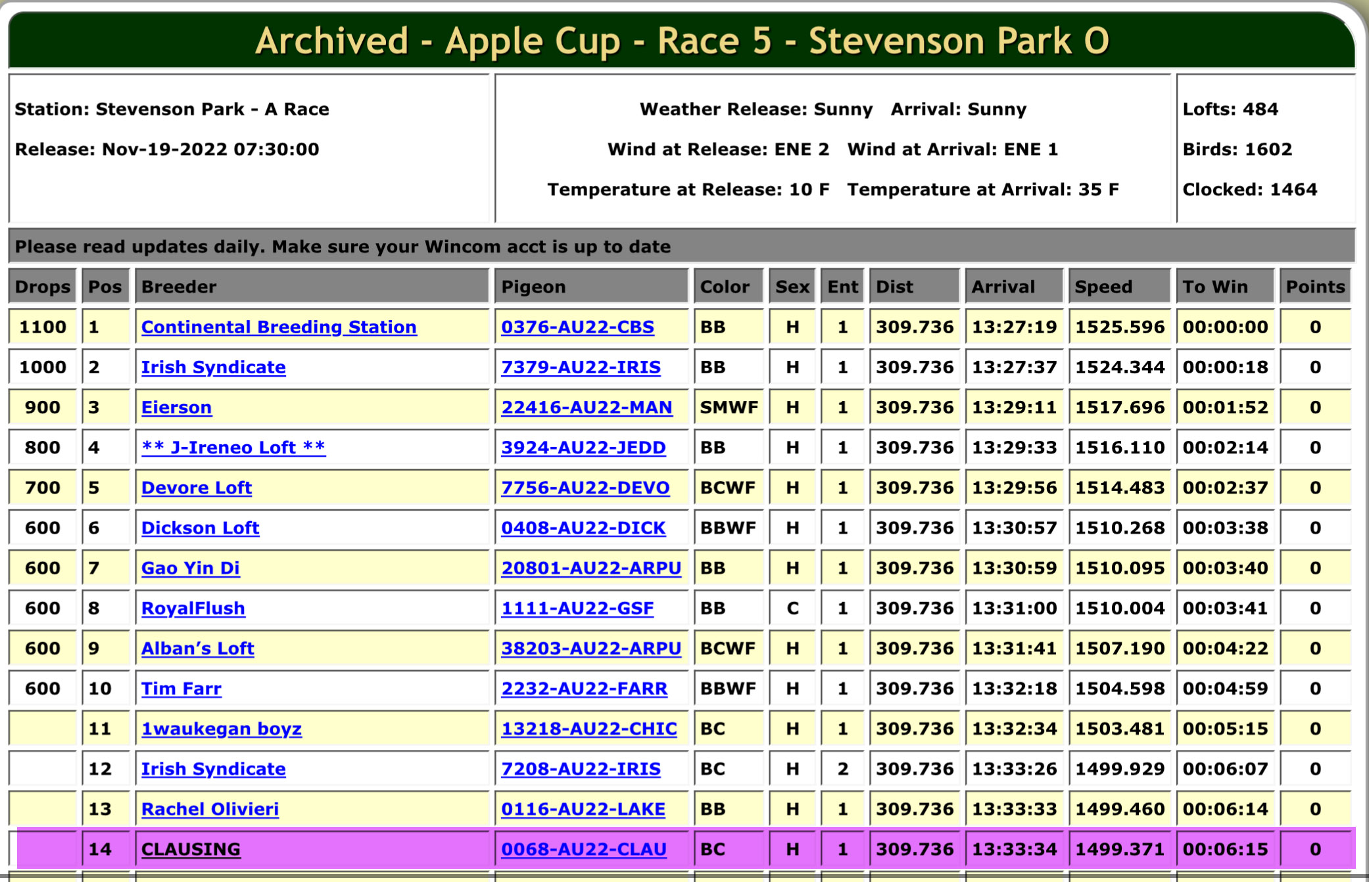This screenshot has height=882, width=1369.
Task: Open pigeon 0068-AU22-CLAU link
Action: [x=583, y=849]
